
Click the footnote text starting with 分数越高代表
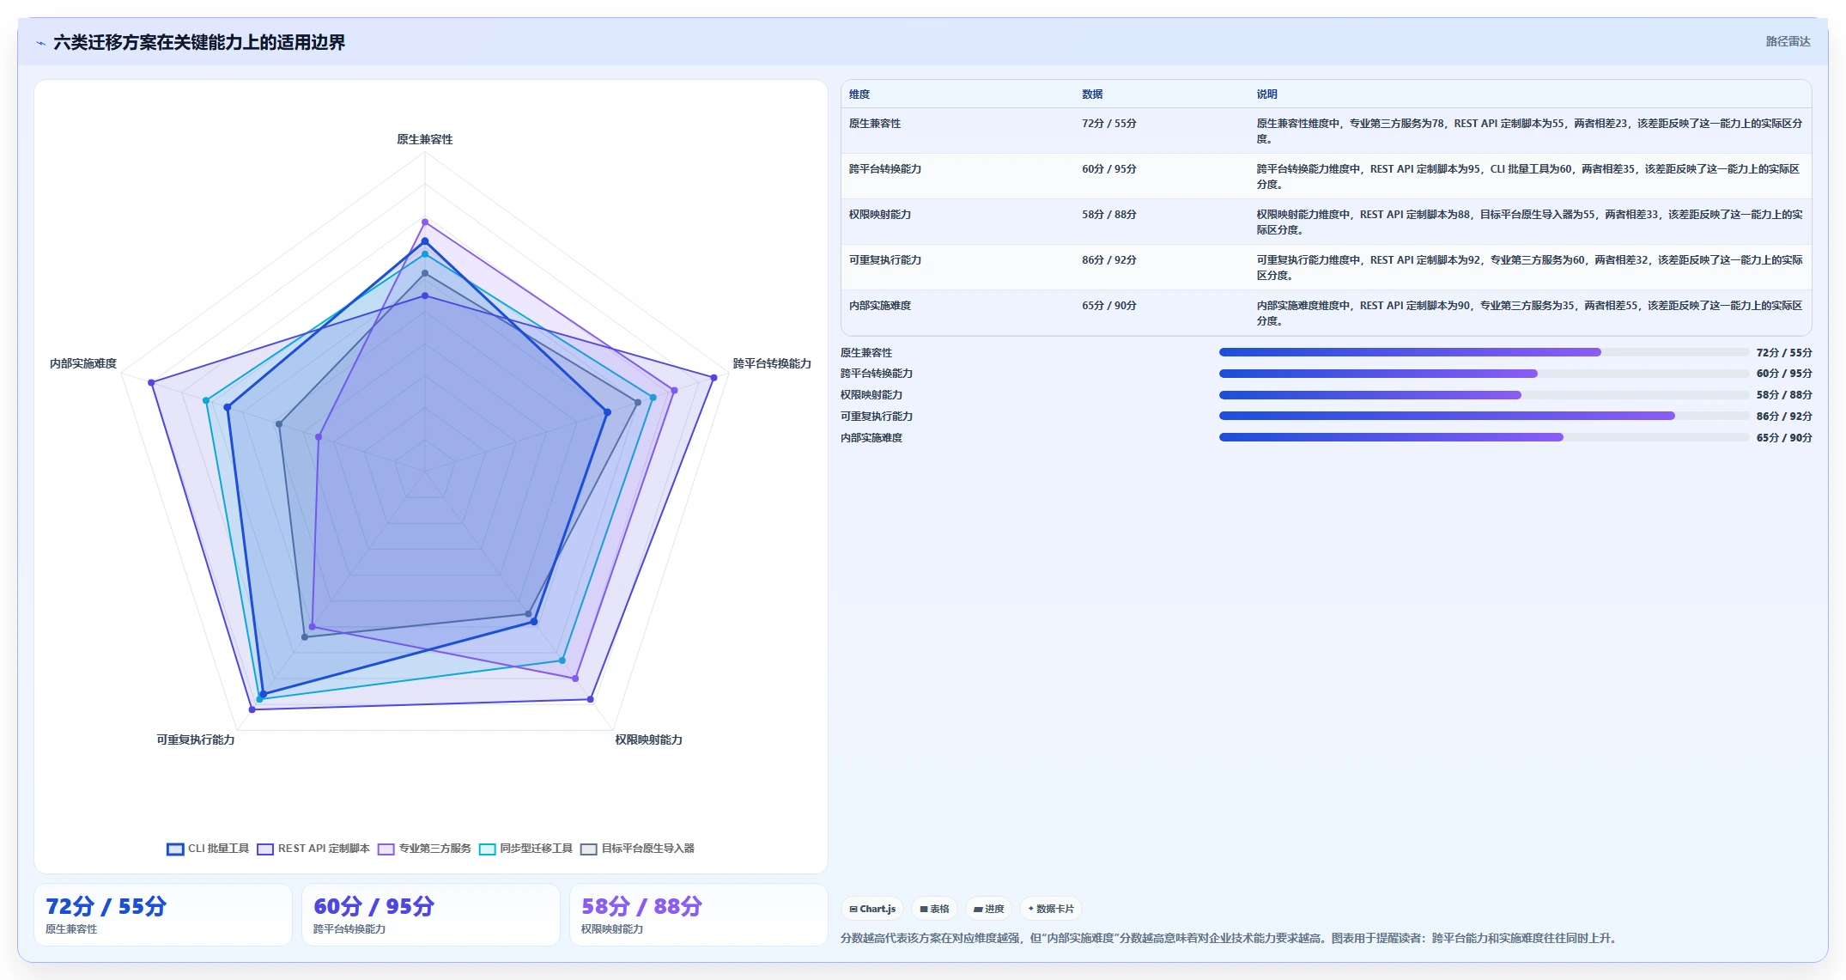pos(1230,938)
